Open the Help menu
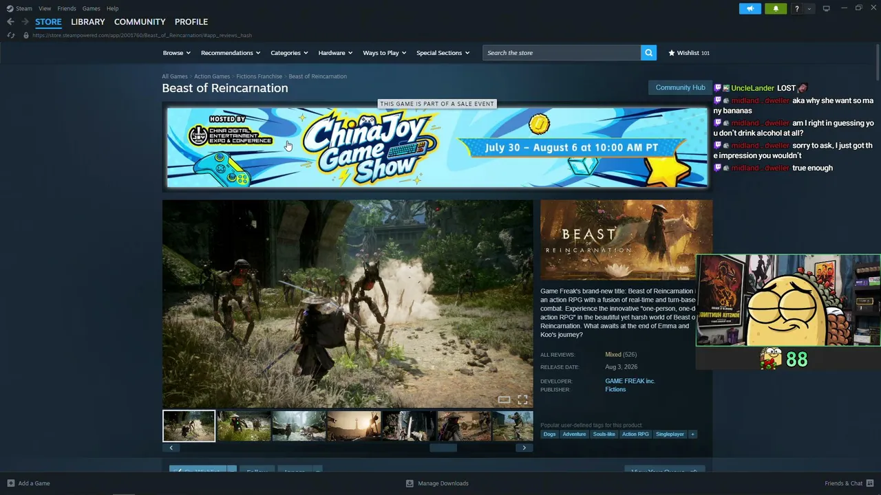 [112, 8]
